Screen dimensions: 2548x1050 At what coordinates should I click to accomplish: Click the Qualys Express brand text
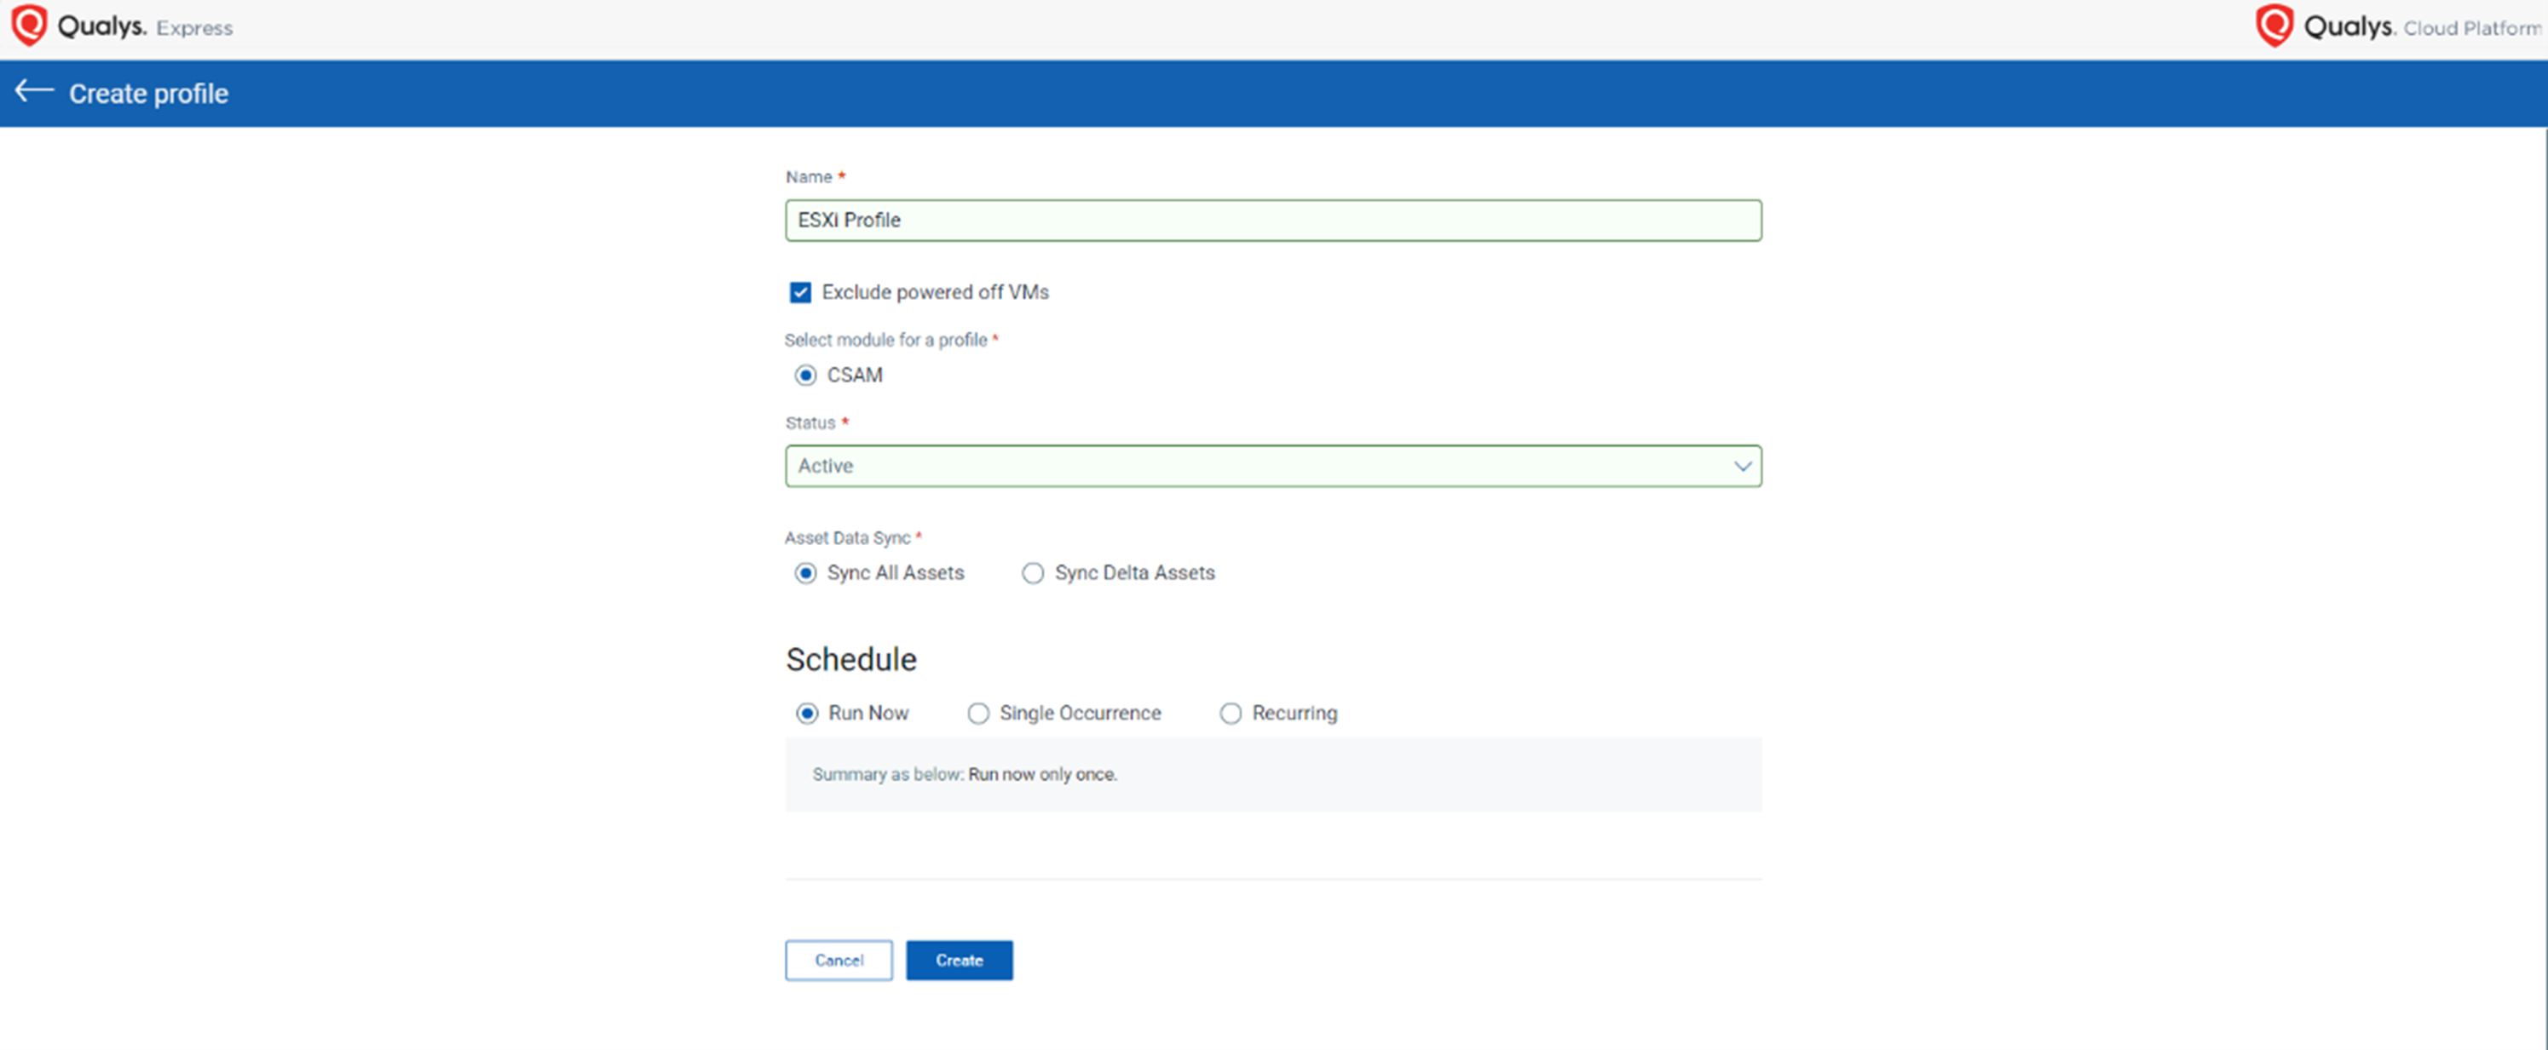(146, 26)
